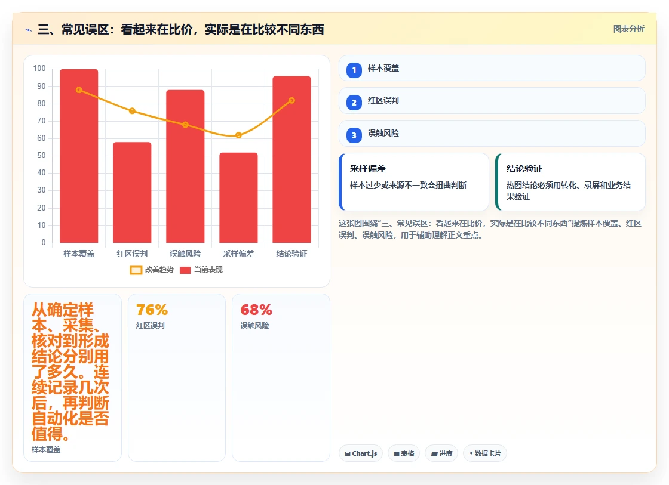Click the red 结论验证 bar in the chart
The width and height of the screenshot is (669, 485).
pos(292,159)
